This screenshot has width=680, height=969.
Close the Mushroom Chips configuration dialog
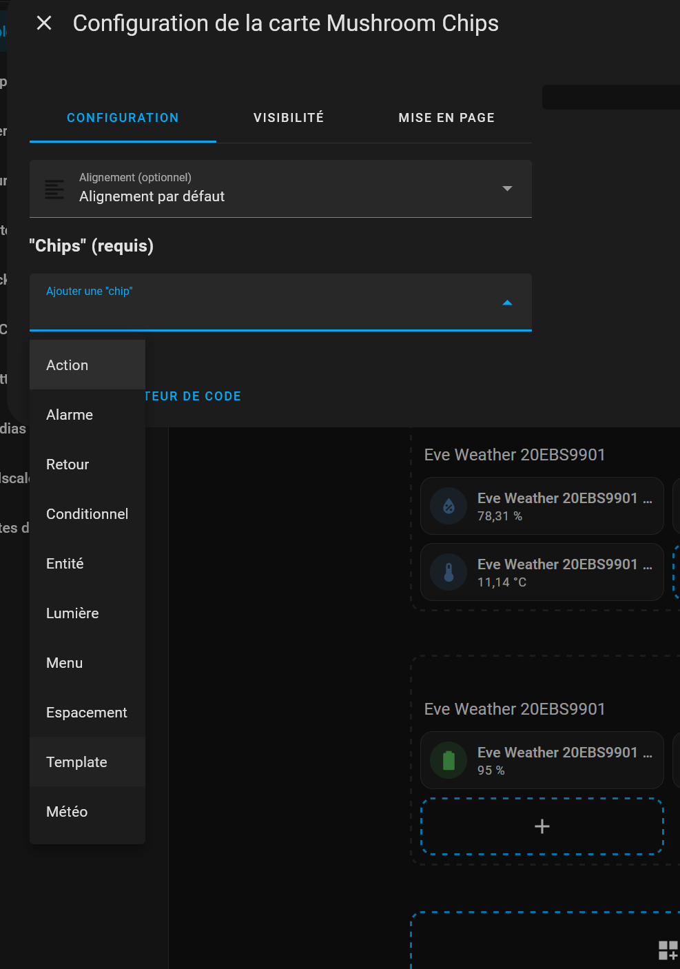coord(44,23)
